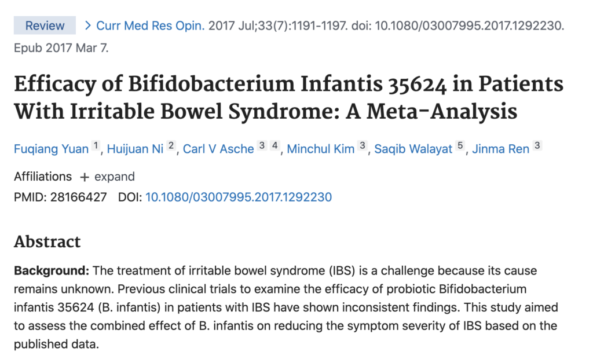
Task: Click affiliation superscript 3 after Jinma Ren
Action: (x=537, y=146)
